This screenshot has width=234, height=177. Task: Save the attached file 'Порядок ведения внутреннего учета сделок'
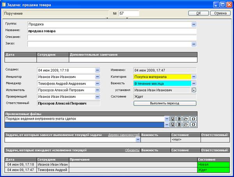point(172,119)
